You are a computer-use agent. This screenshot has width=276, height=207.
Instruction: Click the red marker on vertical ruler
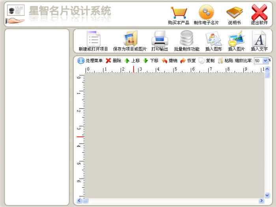[x=80, y=136]
